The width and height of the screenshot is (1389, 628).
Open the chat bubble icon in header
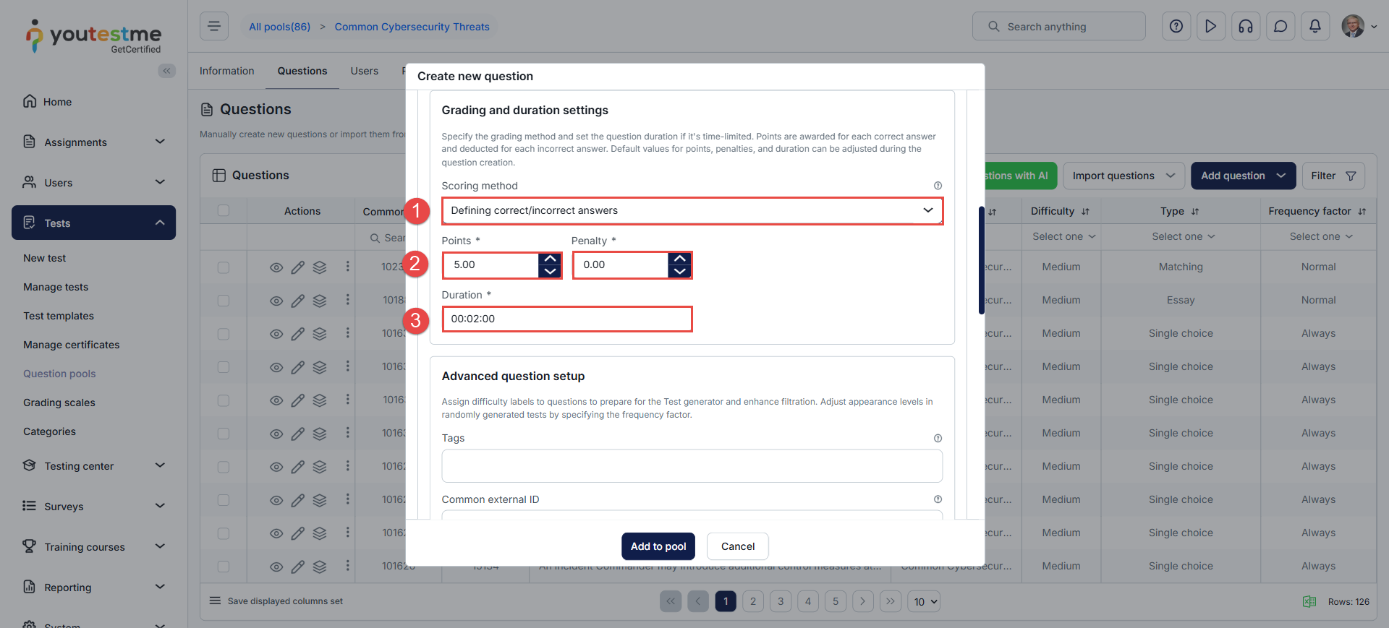(1280, 27)
